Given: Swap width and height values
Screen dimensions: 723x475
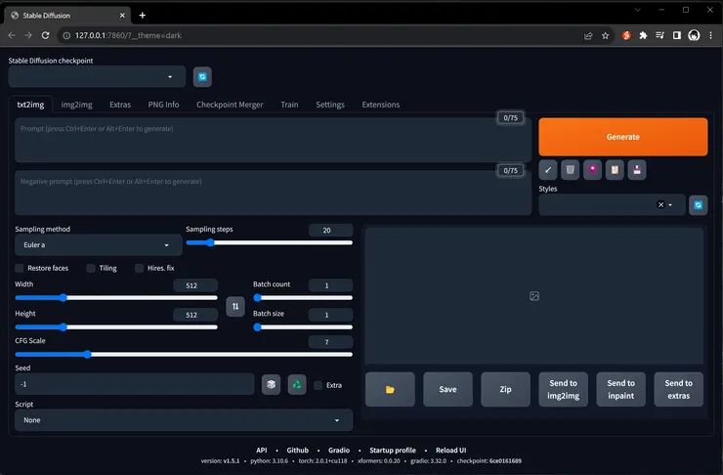Looking at the screenshot, I should tap(235, 306).
